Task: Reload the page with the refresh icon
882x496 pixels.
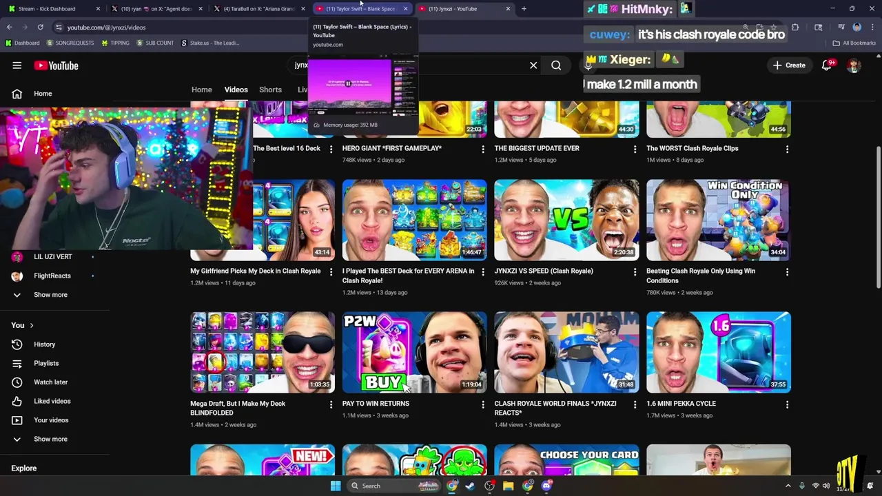Action: tap(41, 27)
